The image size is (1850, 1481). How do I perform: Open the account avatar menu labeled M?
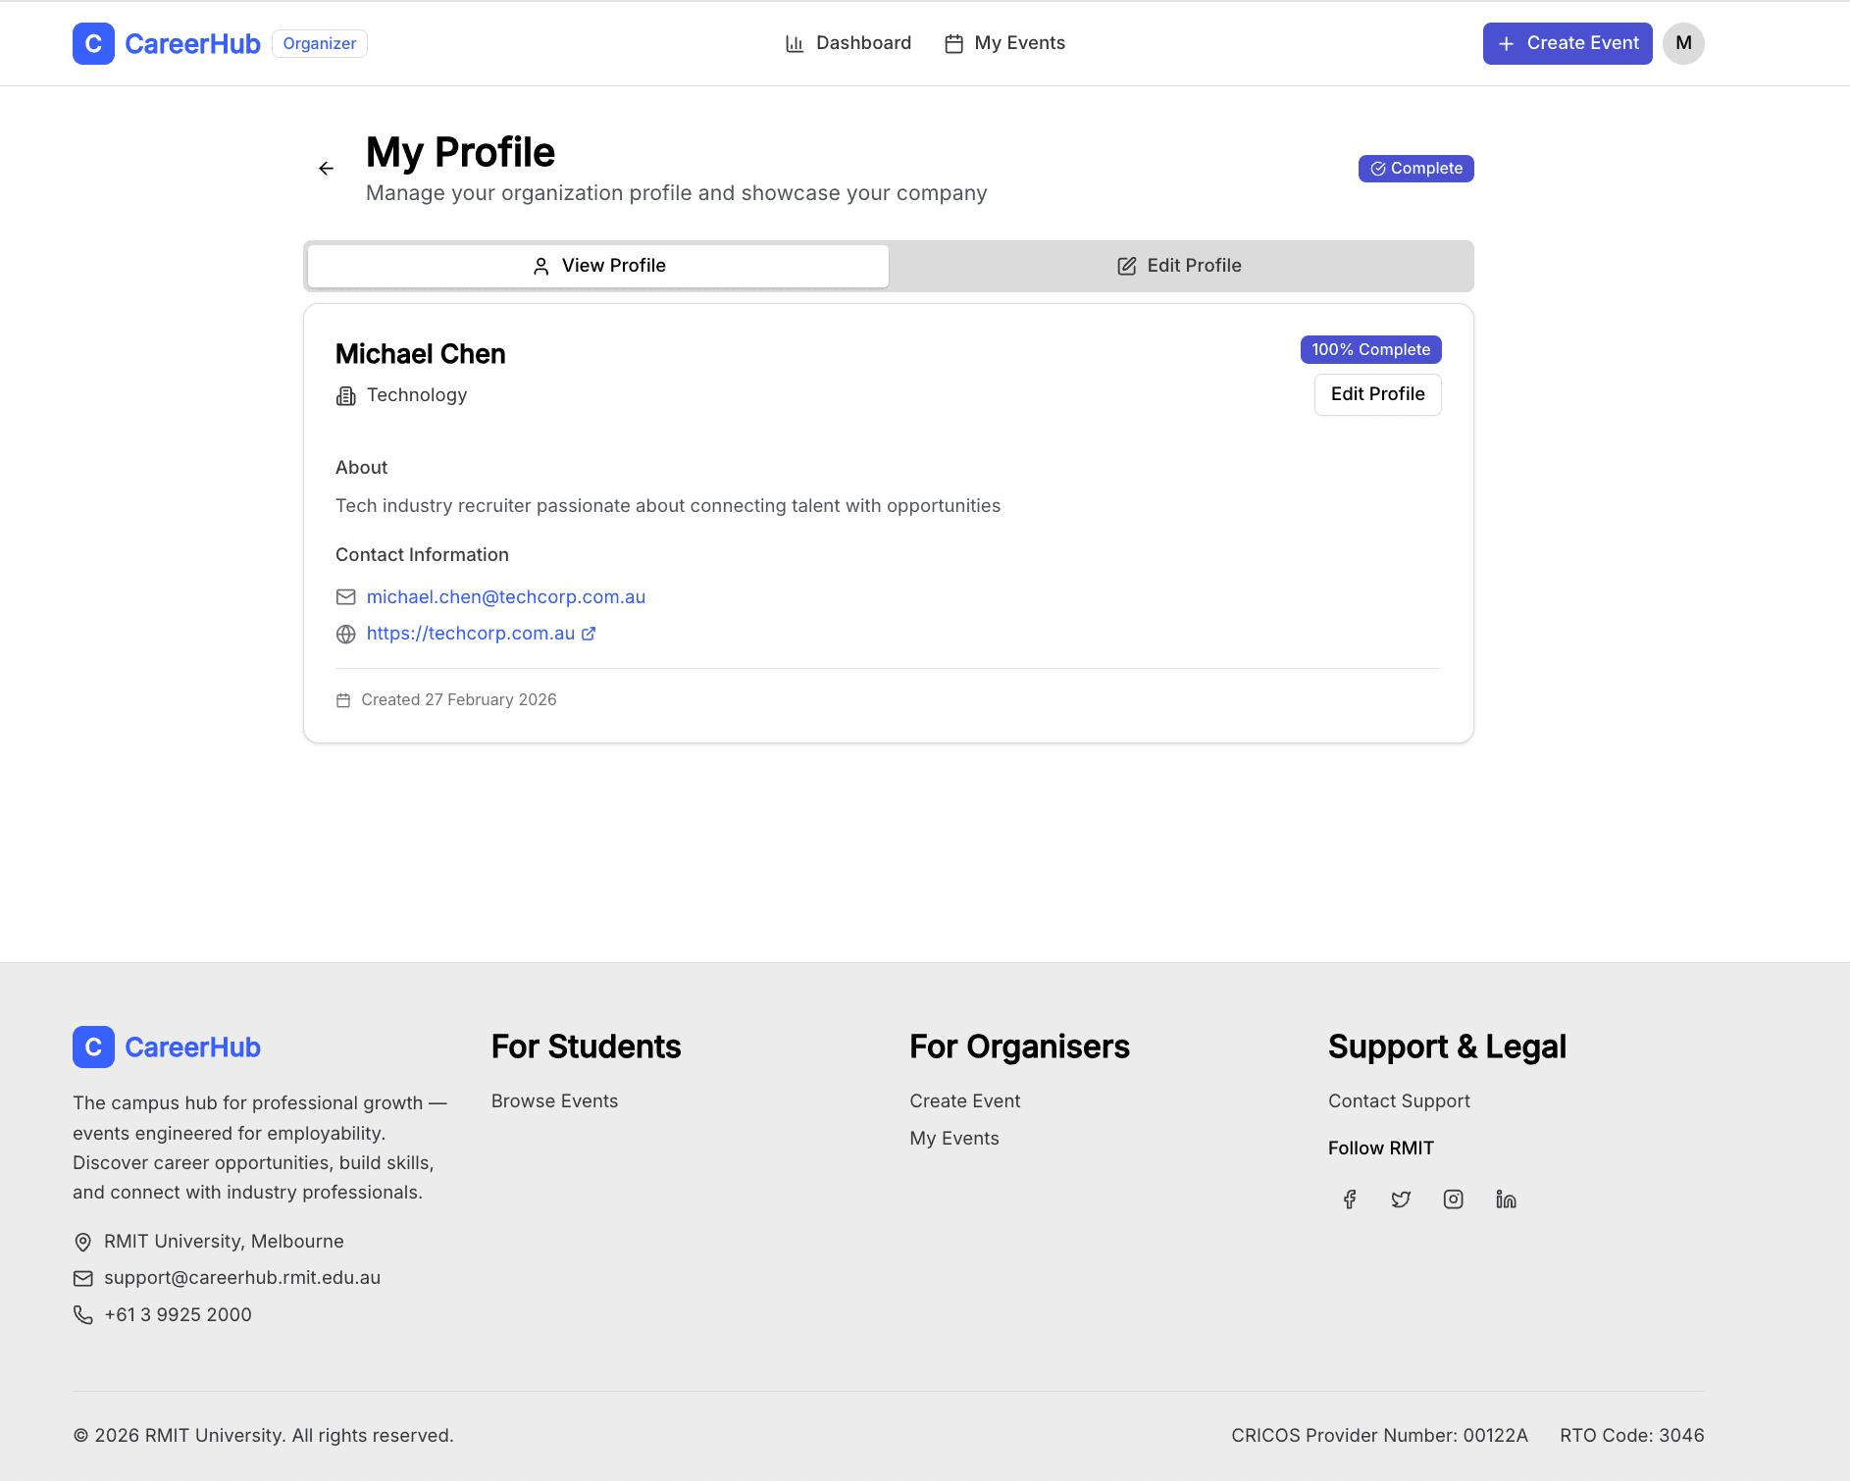coord(1684,43)
